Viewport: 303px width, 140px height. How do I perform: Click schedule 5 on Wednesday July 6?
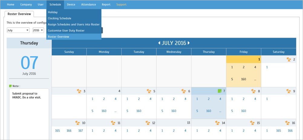point(162,111)
